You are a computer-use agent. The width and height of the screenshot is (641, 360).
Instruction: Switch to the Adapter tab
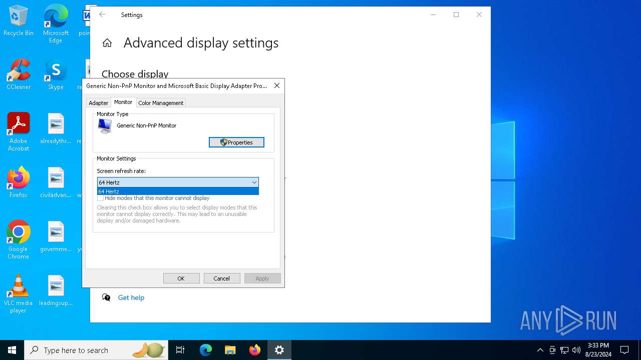pyautogui.click(x=98, y=102)
